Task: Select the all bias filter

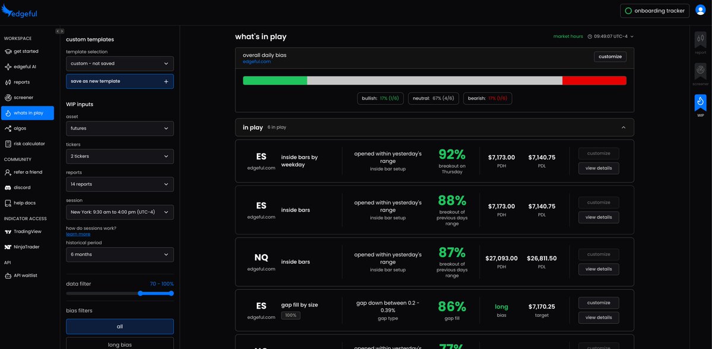Action: (120, 326)
